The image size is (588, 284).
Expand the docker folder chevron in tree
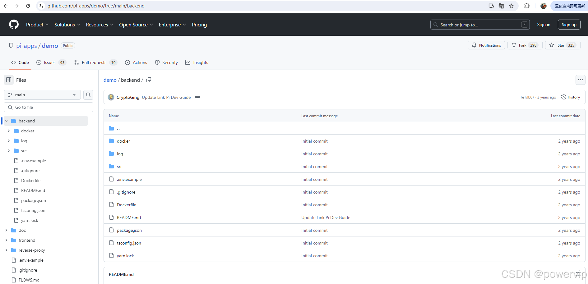coord(9,131)
